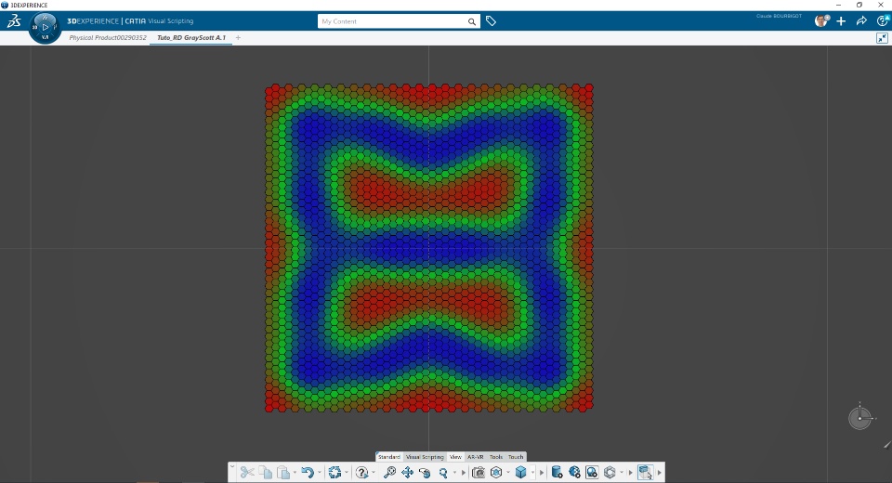Click the search magnifier icon
The image size is (892, 483).
tap(472, 21)
